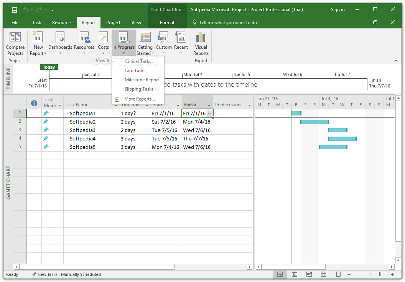Viewport: 405px width, 282px height.
Task: Launch Visual Reports export
Action: pos(201,43)
